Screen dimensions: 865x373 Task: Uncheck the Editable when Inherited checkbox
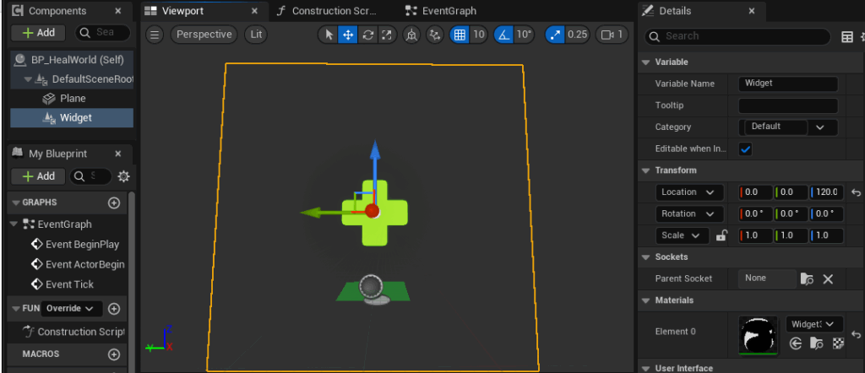click(745, 149)
